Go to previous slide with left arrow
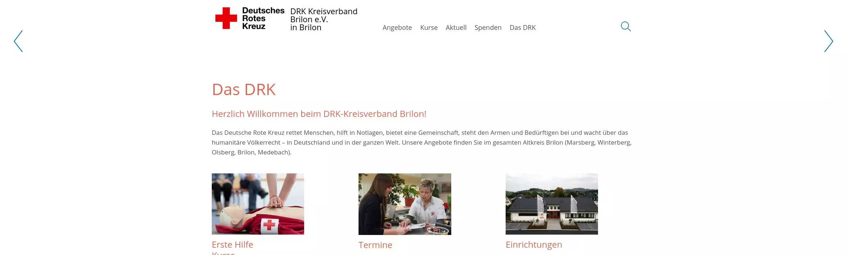847x255 pixels. pos(18,41)
